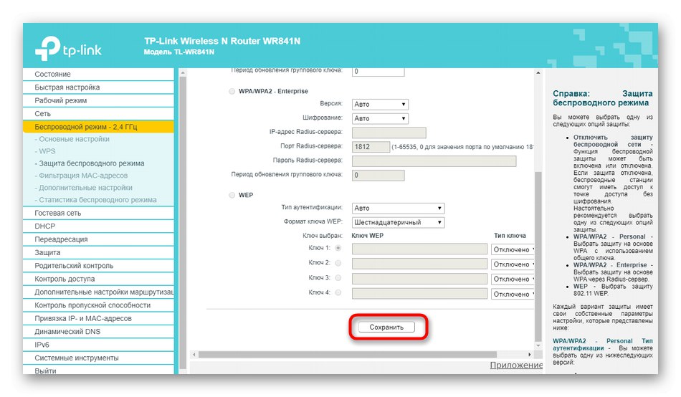Click Выйти to log out
The image size is (681, 397).
[x=98, y=370]
